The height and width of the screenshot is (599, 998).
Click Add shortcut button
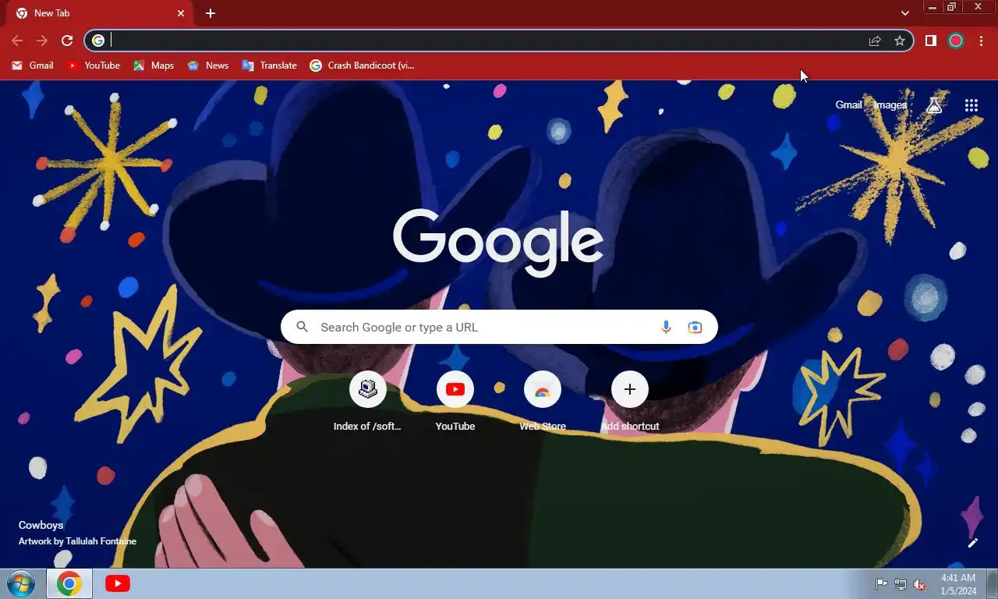click(x=630, y=402)
